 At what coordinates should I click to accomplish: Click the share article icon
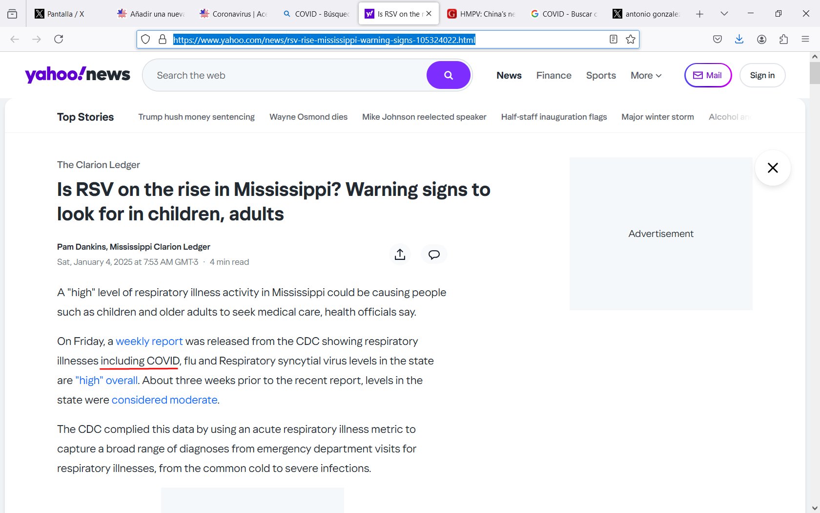400,255
